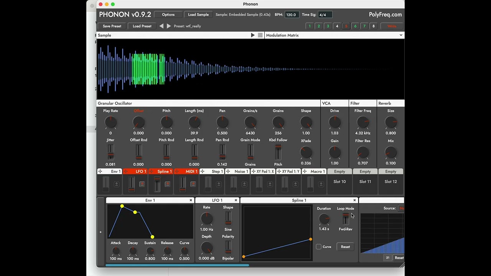
Task: Click the Loop Mode selector showing Fwd-Rev
Action: pos(346,219)
